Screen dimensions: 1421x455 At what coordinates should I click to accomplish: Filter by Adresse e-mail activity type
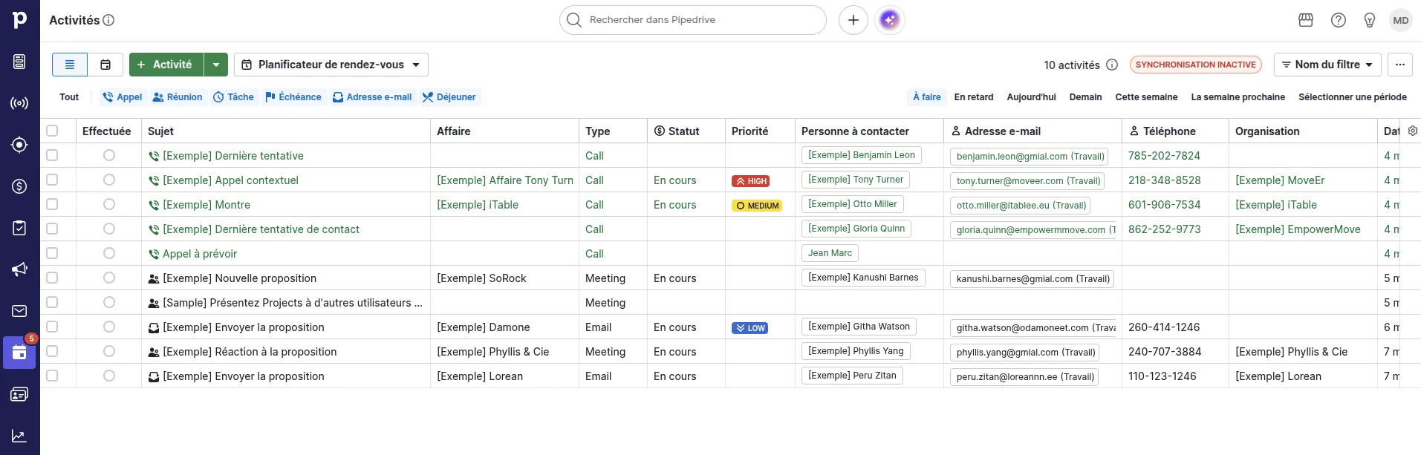pyautogui.click(x=372, y=97)
